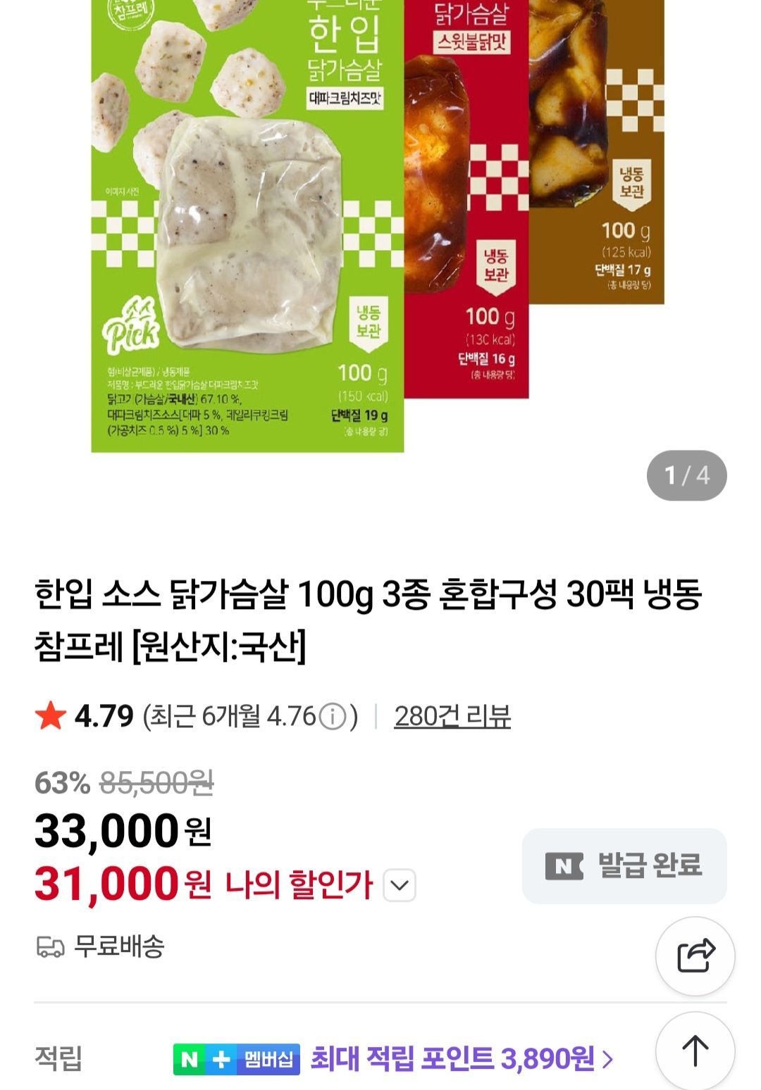This screenshot has width=761, height=1090.
Task: Open the rating info icon next to 4.76
Action: tap(333, 718)
